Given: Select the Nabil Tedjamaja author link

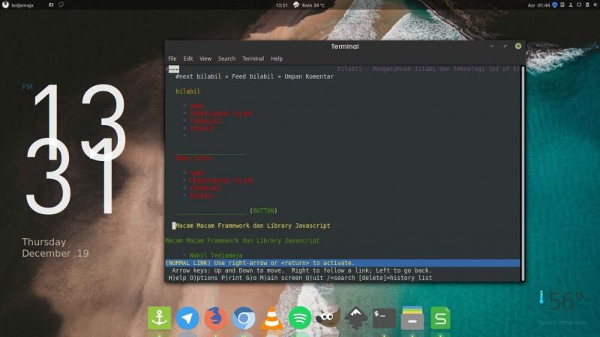Looking at the screenshot, I should coord(216,255).
